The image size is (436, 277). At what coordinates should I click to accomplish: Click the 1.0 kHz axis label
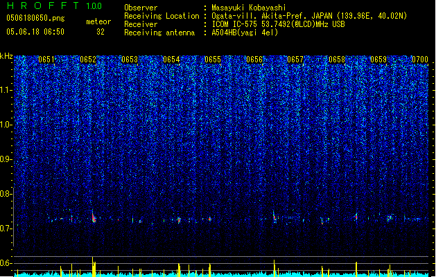point(6,125)
